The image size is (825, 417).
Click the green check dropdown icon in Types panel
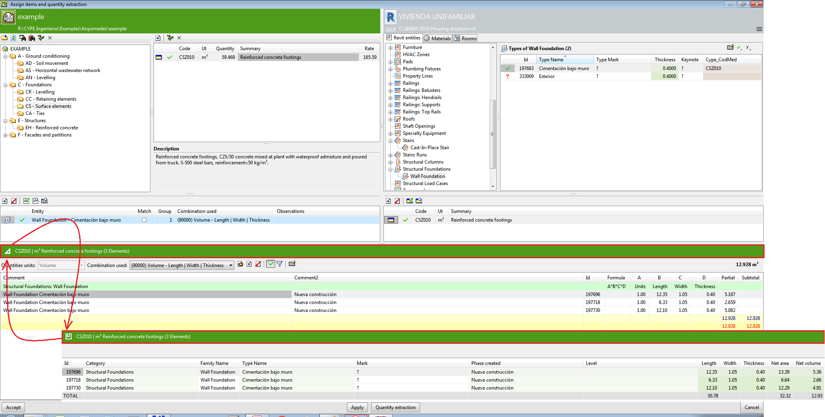739,48
